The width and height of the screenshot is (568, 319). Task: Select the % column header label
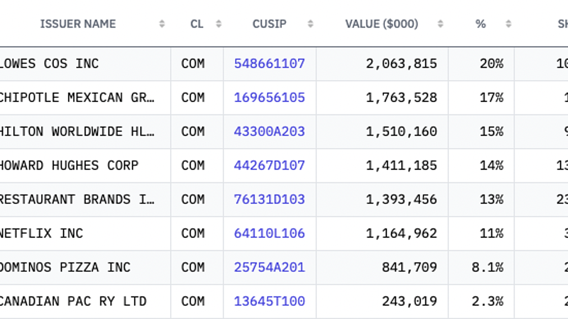(x=480, y=24)
